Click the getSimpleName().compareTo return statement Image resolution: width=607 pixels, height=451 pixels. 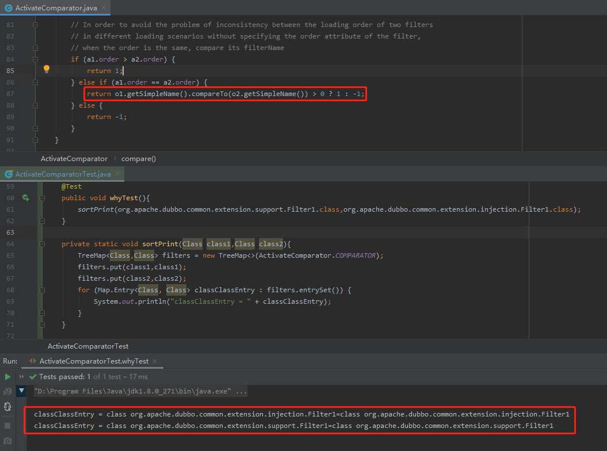[226, 94]
